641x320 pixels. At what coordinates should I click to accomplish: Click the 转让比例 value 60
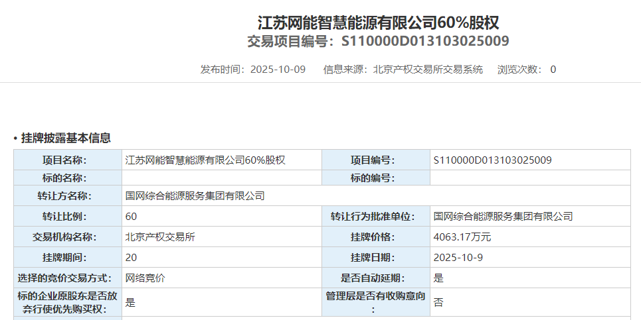(x=131, y=217)
